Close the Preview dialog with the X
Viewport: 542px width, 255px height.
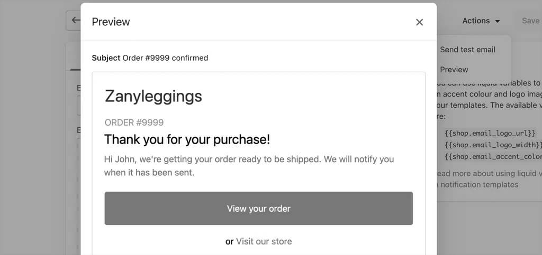click(419, 22)
